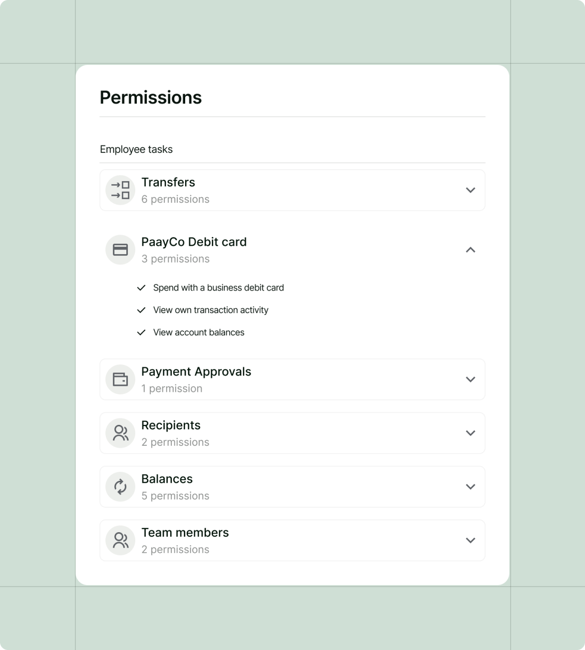
Task: Expand the Transfers section chevron
Action: click(470, 190)
